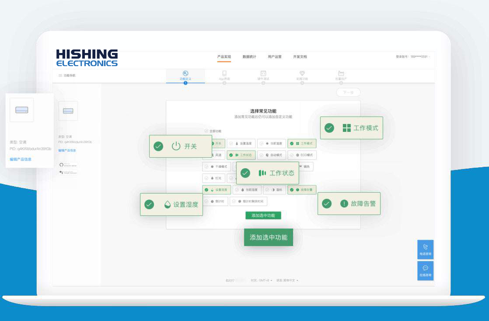Click the 编辑产品信息 link

[21, 159]
